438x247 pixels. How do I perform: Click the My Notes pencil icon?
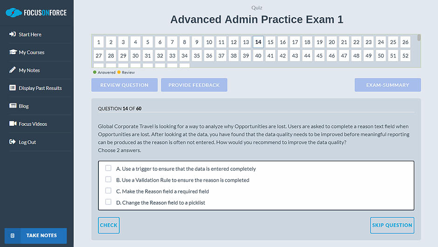pyautogui.click(x=13, y=70)
